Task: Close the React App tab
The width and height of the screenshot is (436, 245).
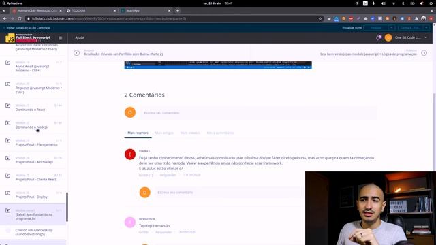Action: coord(169,11)
